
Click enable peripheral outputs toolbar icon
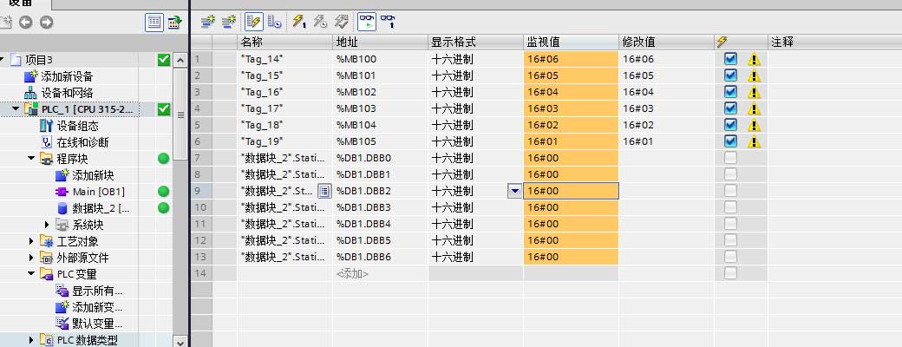[342, 22]
